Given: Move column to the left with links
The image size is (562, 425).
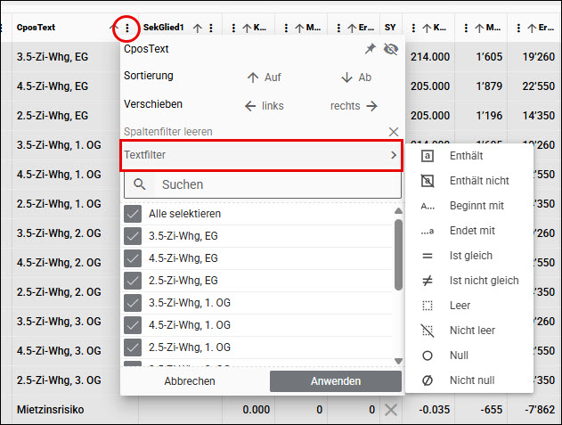Looking at the screenshot, I should pos(264,106).
